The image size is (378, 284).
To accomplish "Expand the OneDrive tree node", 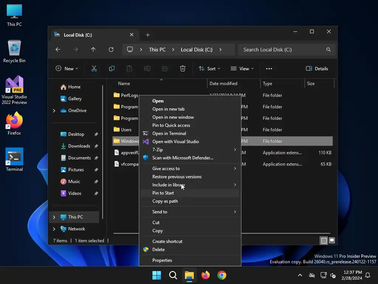I will click(x=54, y=111).
